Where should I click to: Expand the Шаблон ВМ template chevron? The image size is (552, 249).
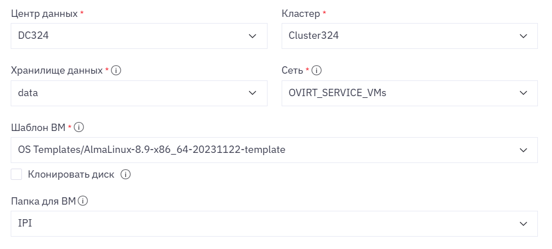[523, 150]
